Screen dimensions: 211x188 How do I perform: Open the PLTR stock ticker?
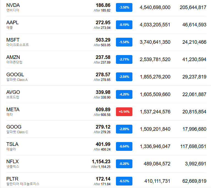click(x=12, y=179)
